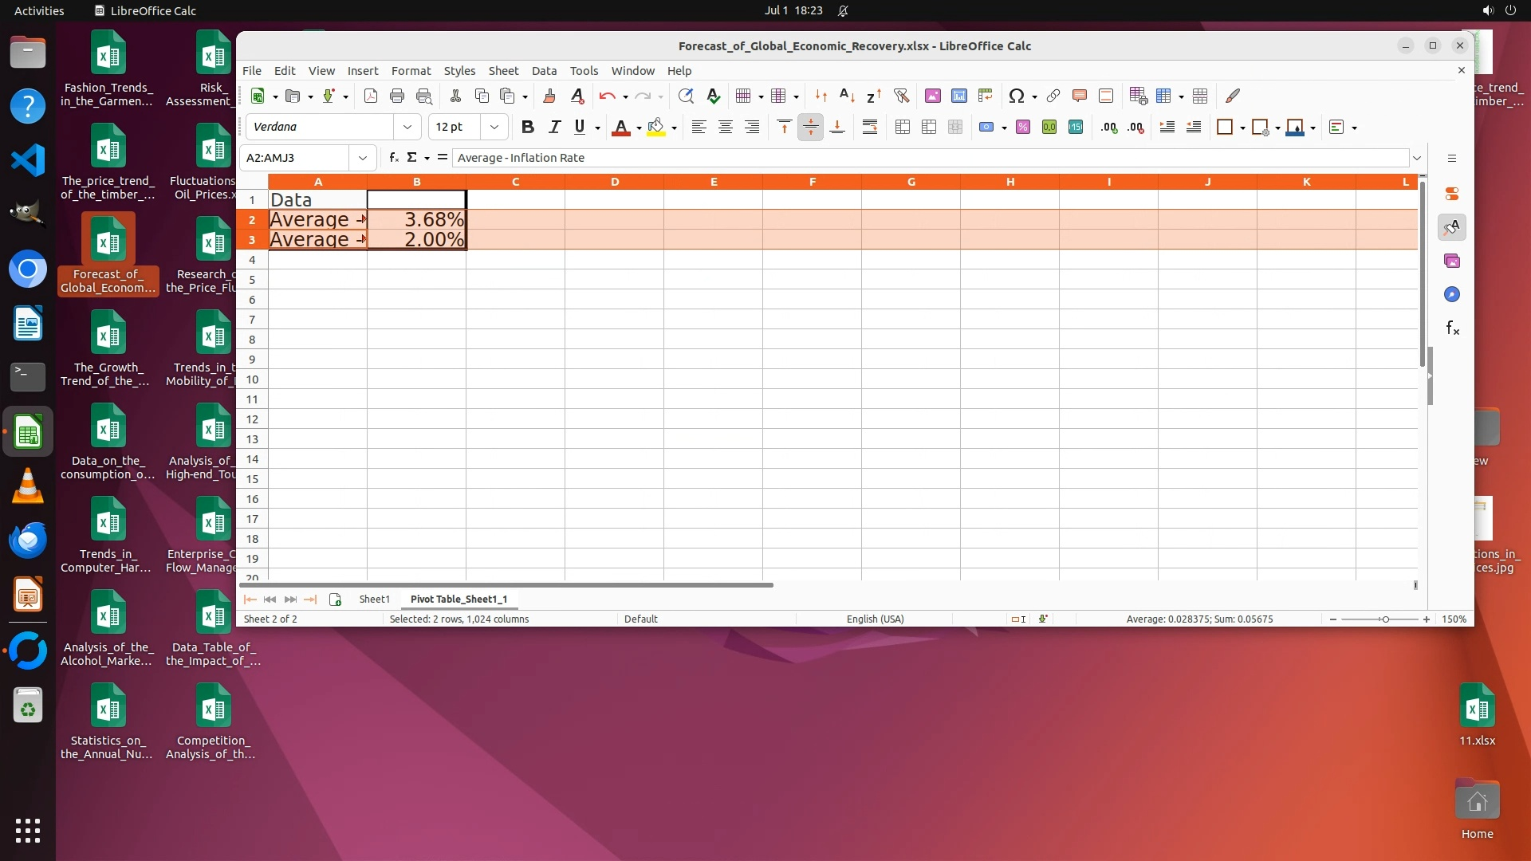Click the English (USA) language status field

[x=875, y=619]
